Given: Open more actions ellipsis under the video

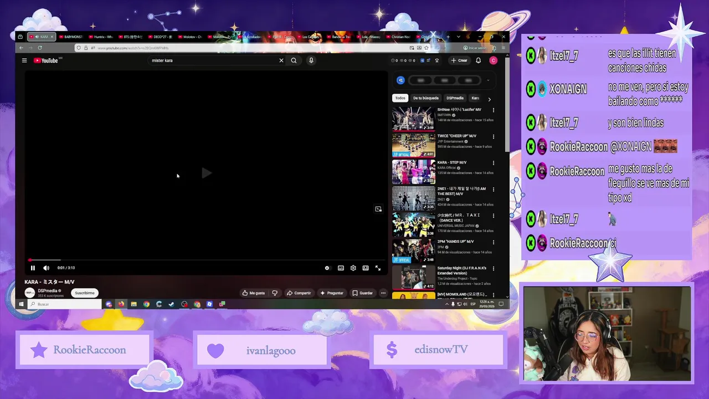Looking at the screenshot, I should click(x=383, y=293).
